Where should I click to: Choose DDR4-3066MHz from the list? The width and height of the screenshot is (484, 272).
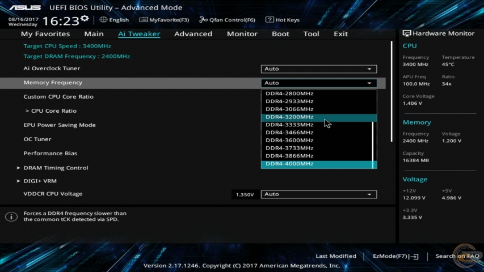[319, 109]
